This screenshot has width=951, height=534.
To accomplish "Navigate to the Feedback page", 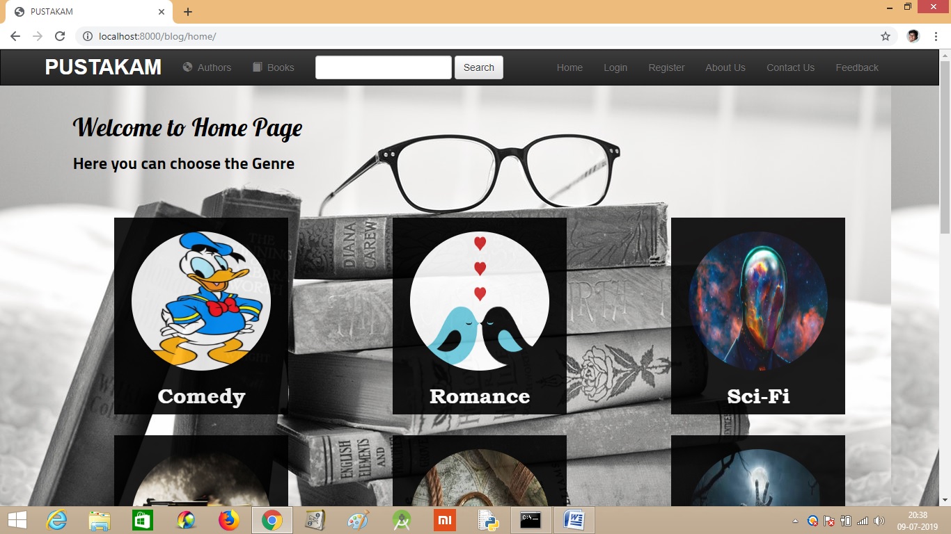I will coord(856,67).
